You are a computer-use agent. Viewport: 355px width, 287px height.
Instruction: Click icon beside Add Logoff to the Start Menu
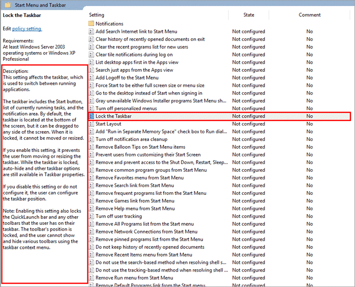pos(91,78)
